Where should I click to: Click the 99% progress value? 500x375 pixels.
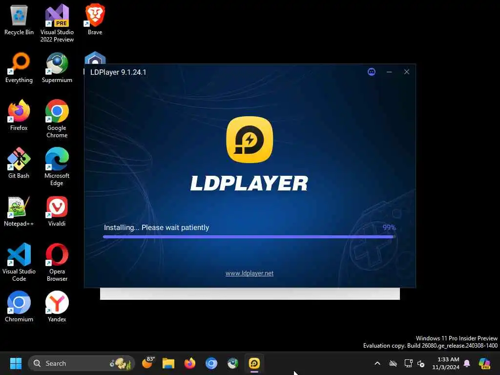pos(389,228)
